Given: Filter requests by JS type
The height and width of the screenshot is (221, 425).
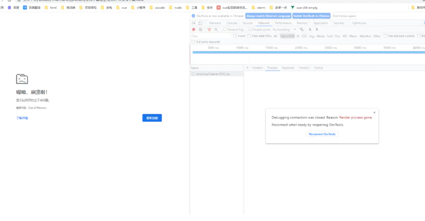Looking at the screenshot, I should [x=298, y=36].
